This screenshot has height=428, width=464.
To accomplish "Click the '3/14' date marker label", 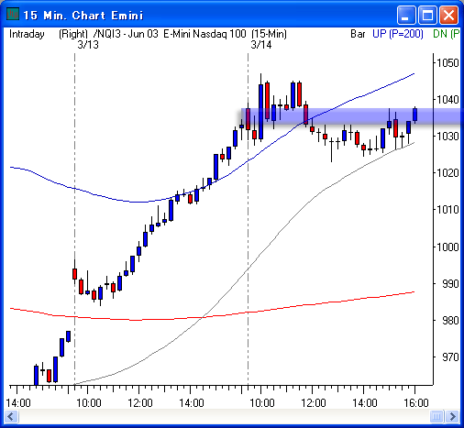I will (x=261, y=45).
